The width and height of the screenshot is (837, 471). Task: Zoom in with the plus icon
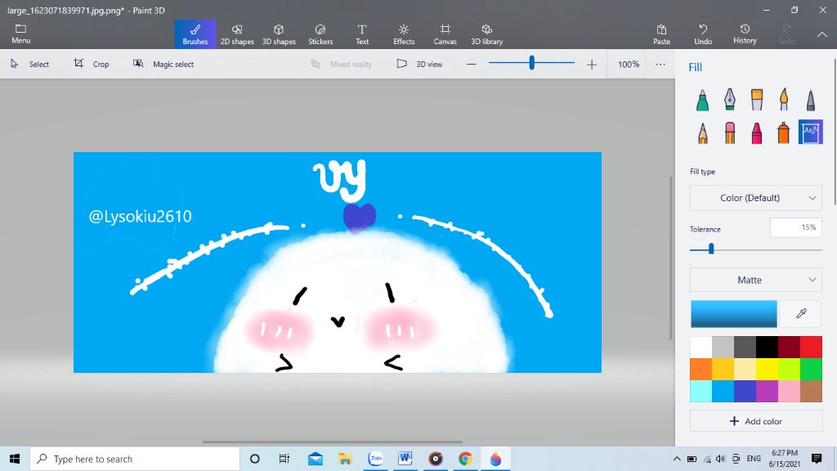pos(592,64)
